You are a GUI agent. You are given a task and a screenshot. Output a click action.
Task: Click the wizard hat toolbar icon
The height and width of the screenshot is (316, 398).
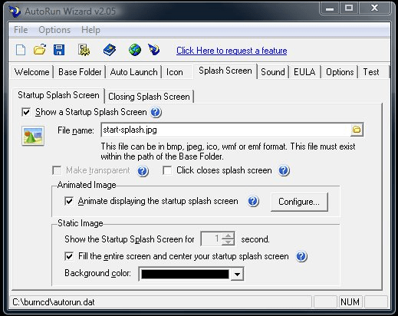[154, 50]
